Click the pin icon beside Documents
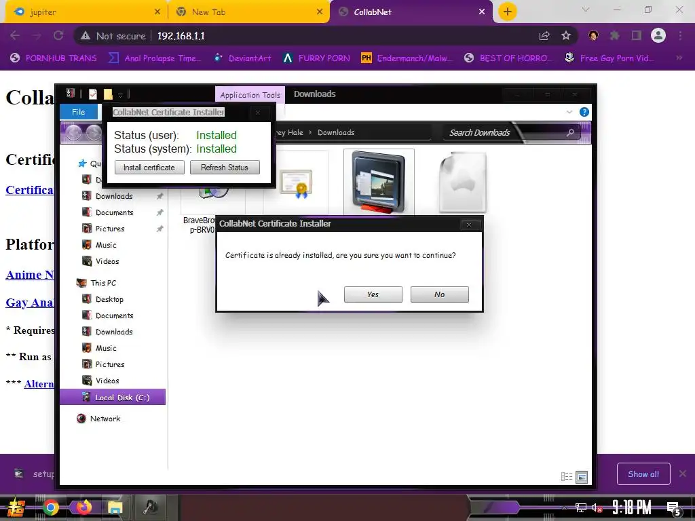 (159, 212)
